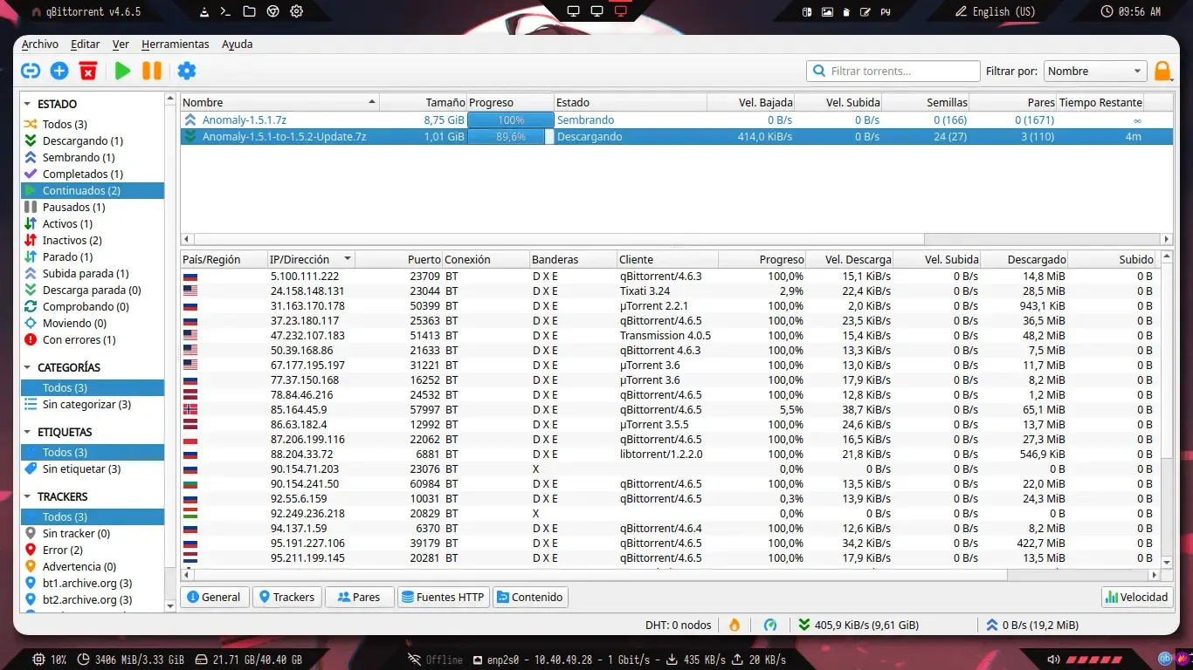Switch to the Trackers tab
This screenshot has height=670, width=1193.
(x=286, y=598)
